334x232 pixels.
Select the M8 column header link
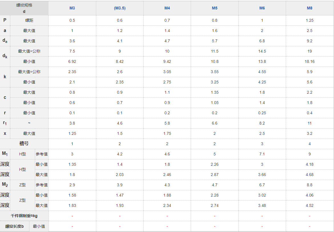click(309, 8)
